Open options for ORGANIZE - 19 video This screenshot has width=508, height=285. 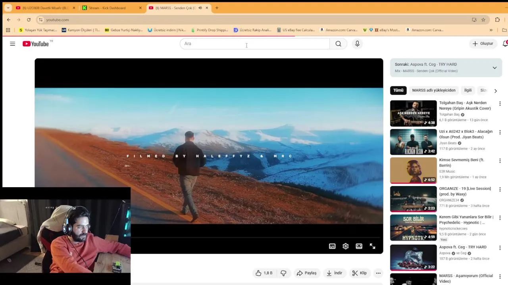tap(500, 189)
